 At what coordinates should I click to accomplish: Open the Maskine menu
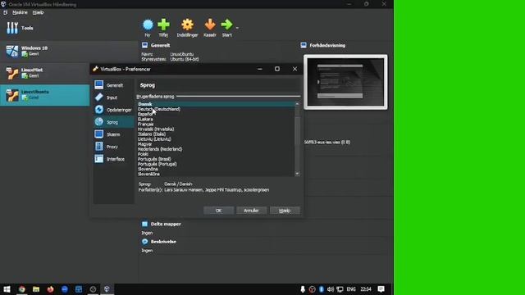[x=20, y=12]
